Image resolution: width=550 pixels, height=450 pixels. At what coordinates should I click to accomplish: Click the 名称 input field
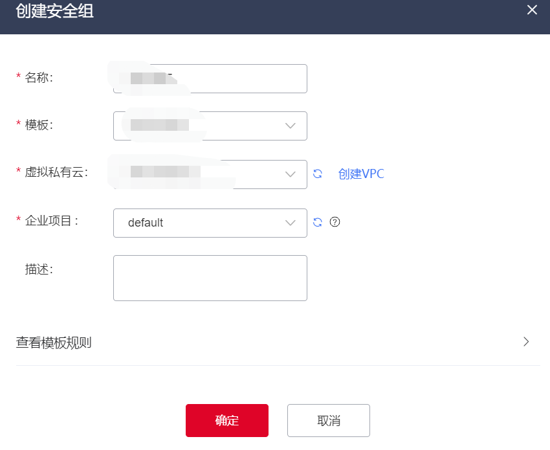[210, 78]
